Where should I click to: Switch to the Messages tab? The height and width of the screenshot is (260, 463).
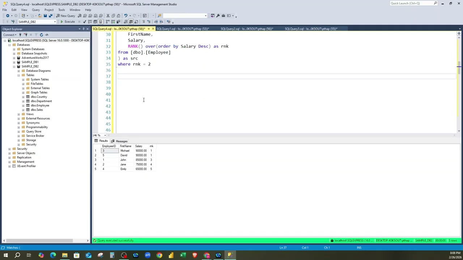[119, 141]
